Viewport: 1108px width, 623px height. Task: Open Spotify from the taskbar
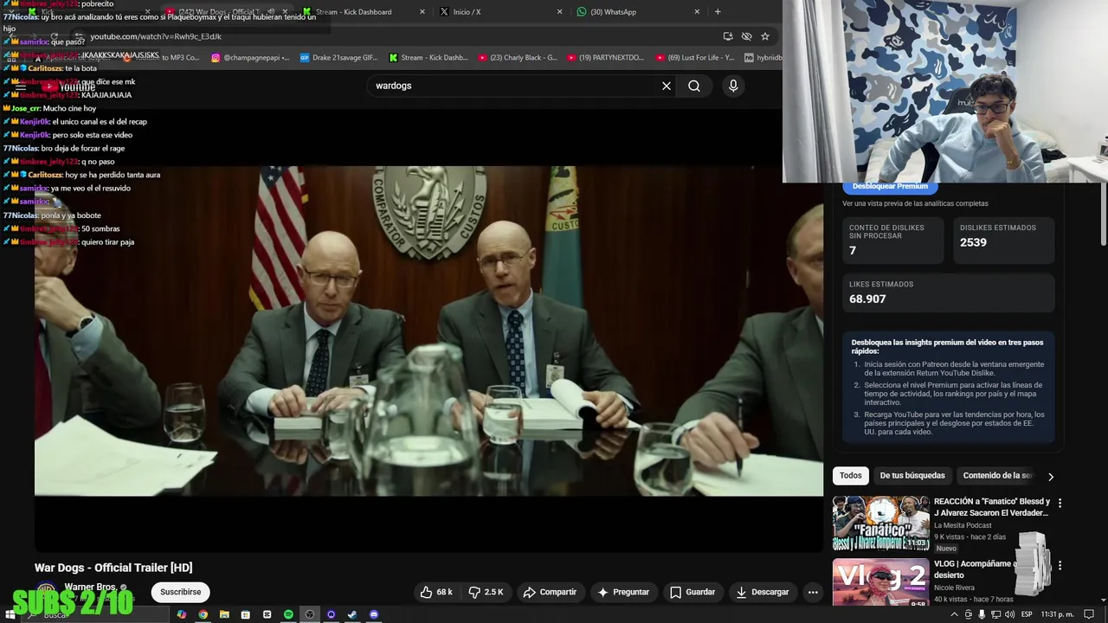coord(288,614)
